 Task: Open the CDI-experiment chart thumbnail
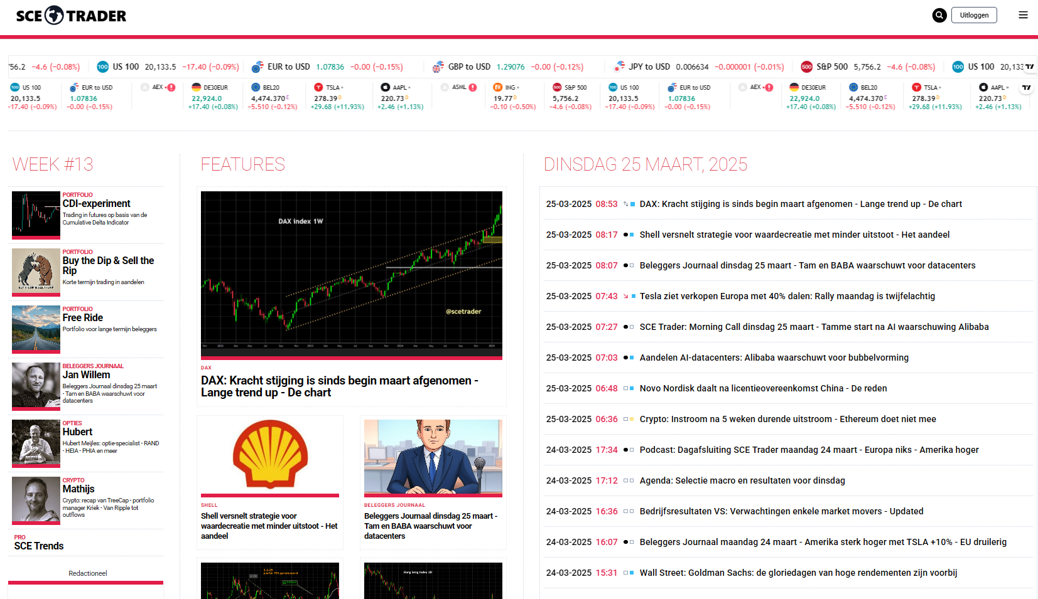pyautogui.click(x=36, y=215)
